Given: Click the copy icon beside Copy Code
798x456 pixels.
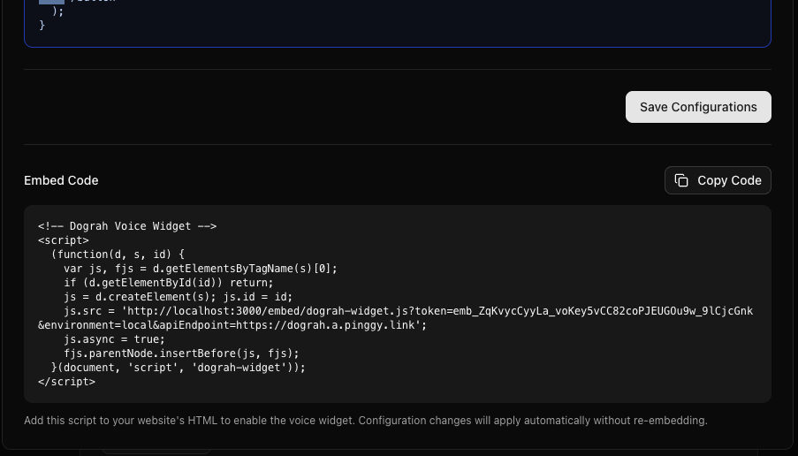Looking at the screenshot, I should pos(681,180).
